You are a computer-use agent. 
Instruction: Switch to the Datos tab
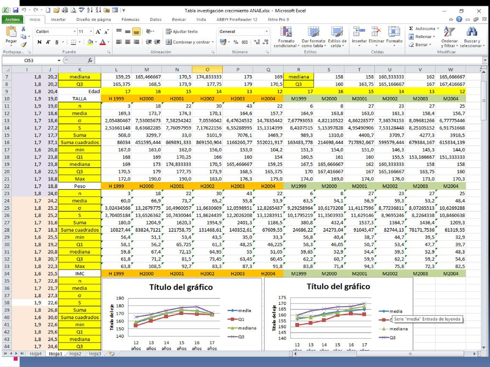coord(156,19)
